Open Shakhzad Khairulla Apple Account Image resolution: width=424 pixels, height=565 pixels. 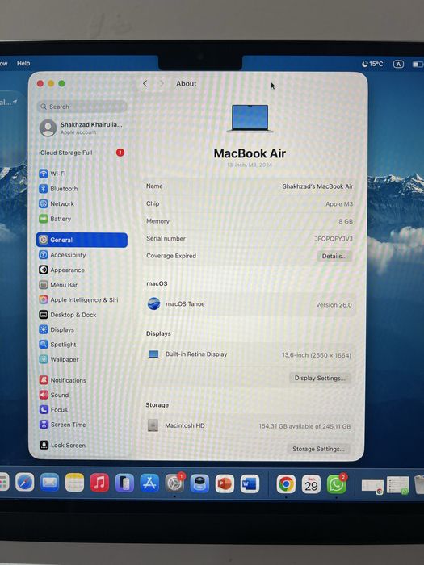click(x=82, y=128)
